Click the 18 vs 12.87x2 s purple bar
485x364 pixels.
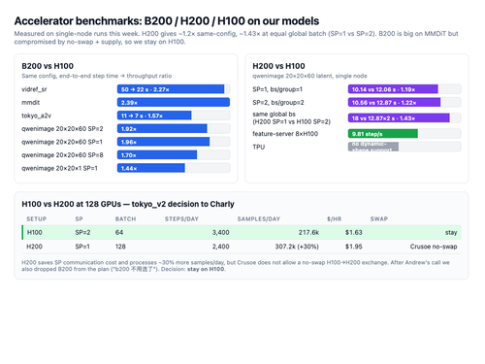coord(399,118)
